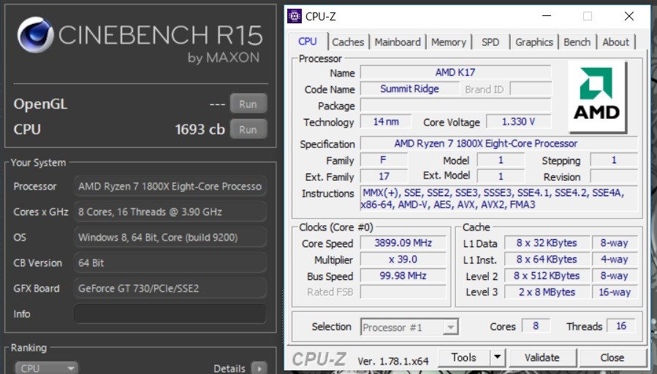Close the CPU-Z window with X
The height and width of the screenshot is (374, 657).
629,16
